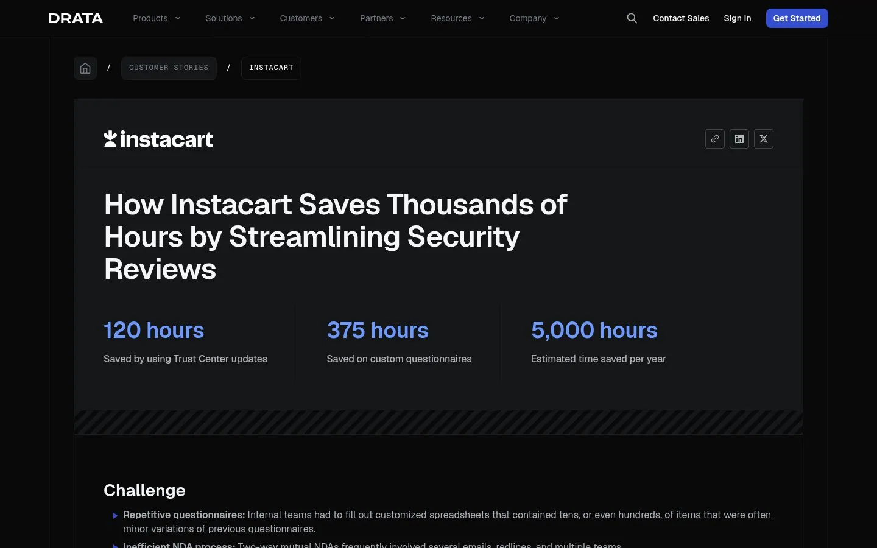
Task: Click the 5,000 hours statistic
Action: click(594, 331)
